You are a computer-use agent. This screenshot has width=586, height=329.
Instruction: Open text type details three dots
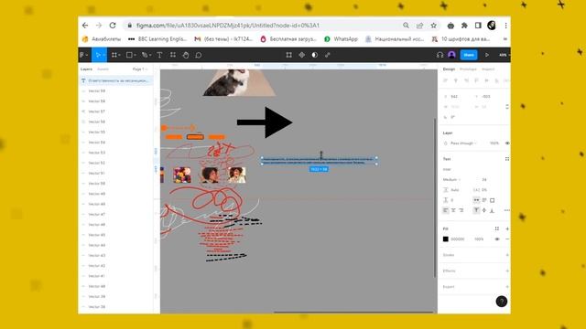pyautogui.click(x=506, y=210)
